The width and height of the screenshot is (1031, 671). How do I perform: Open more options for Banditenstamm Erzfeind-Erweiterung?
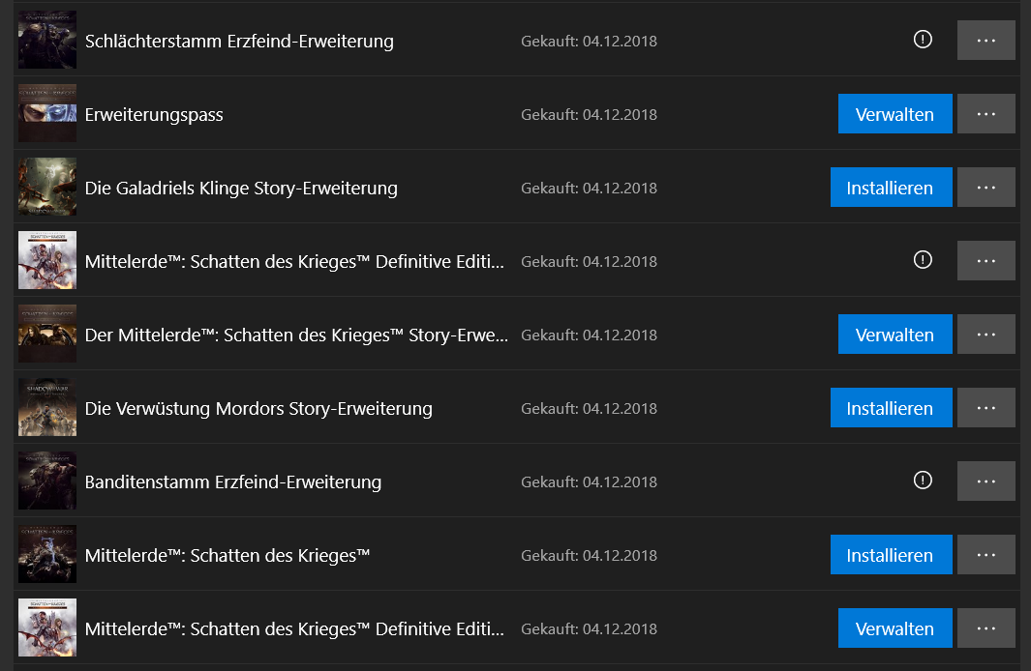coord(986,481)
